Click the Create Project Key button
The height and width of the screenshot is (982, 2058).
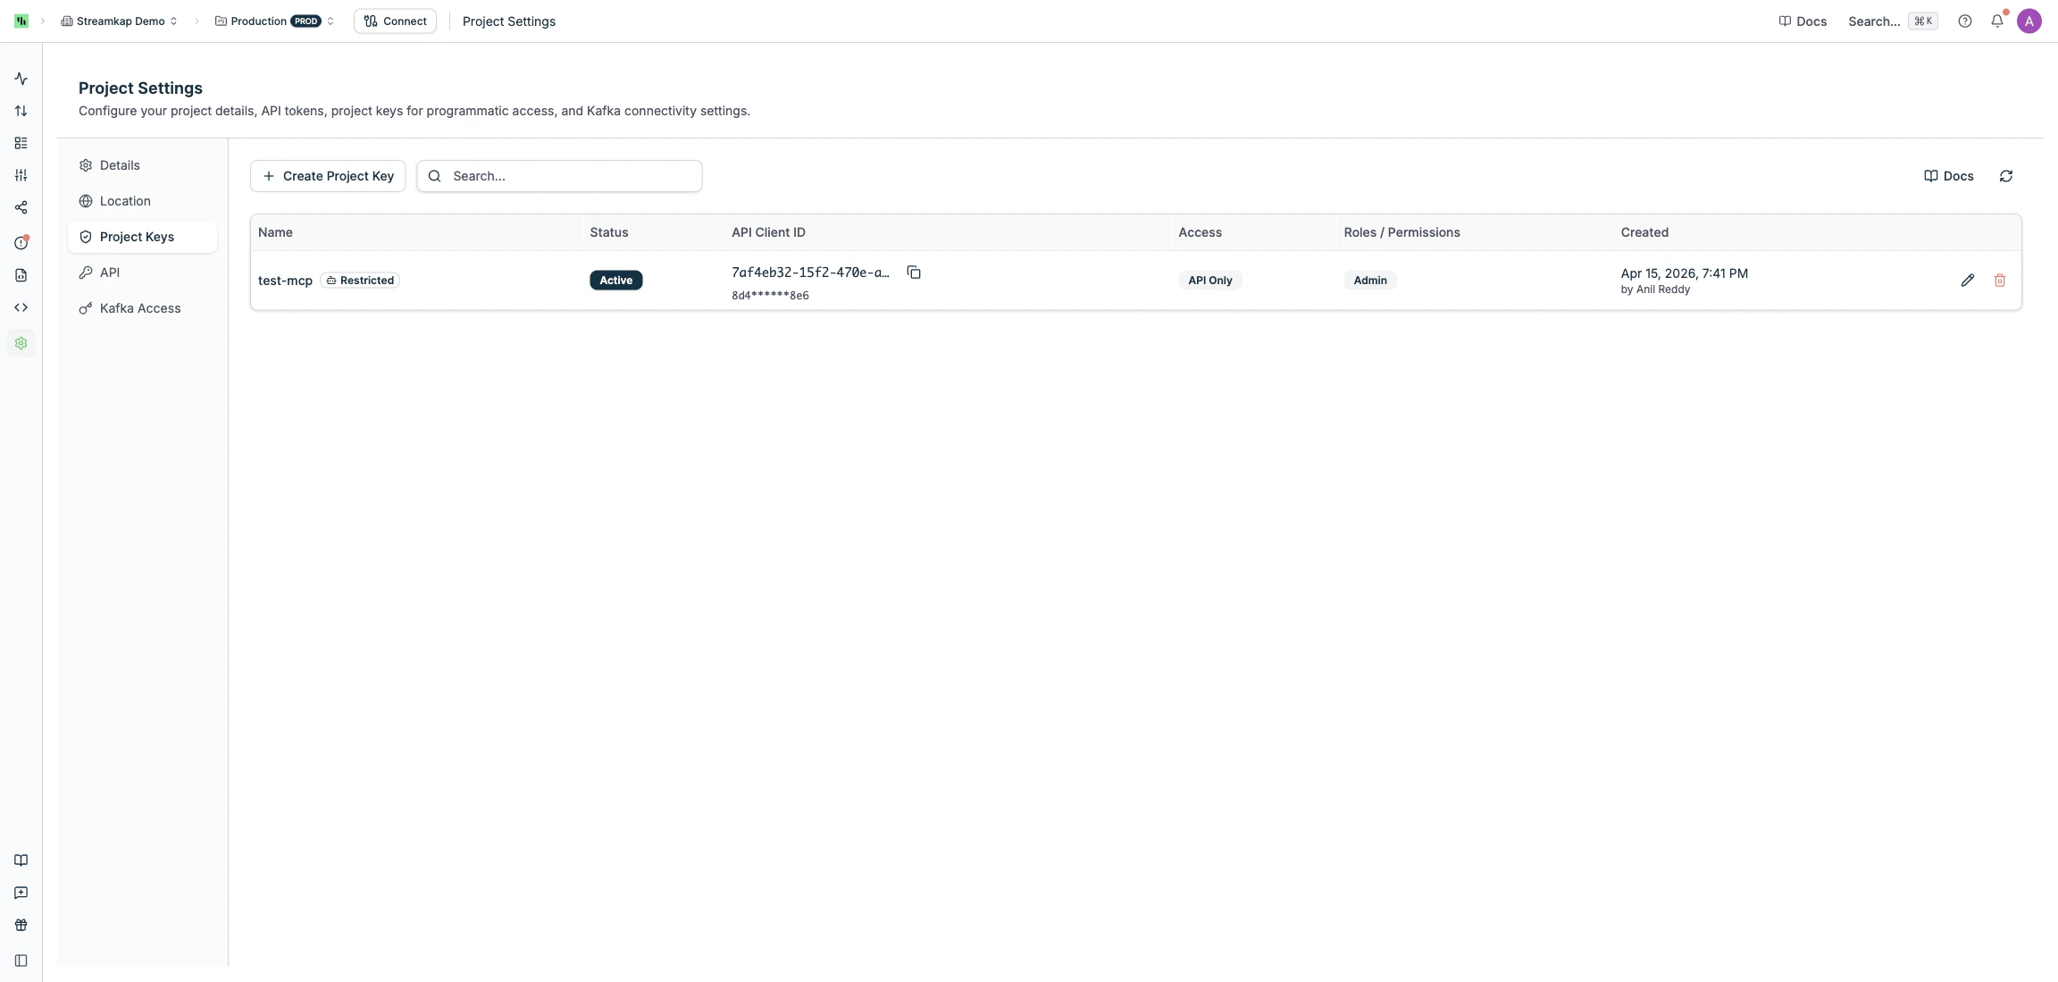point(328,176)
